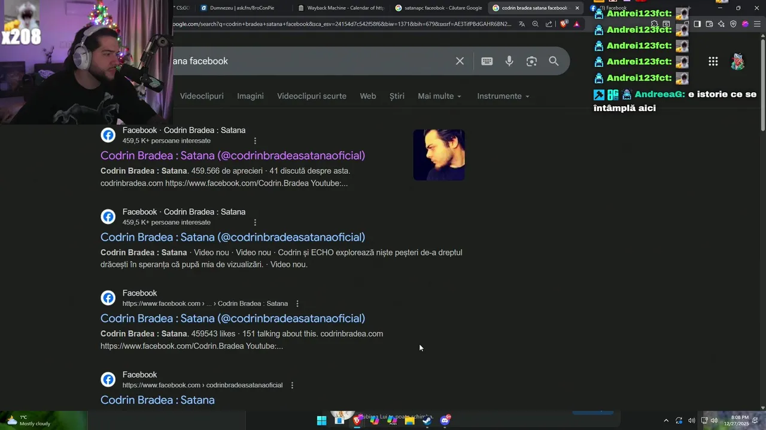Open fourth result titled Codrin Bradea : Satana
Viewport: 766px width, 430px height.
157,400
